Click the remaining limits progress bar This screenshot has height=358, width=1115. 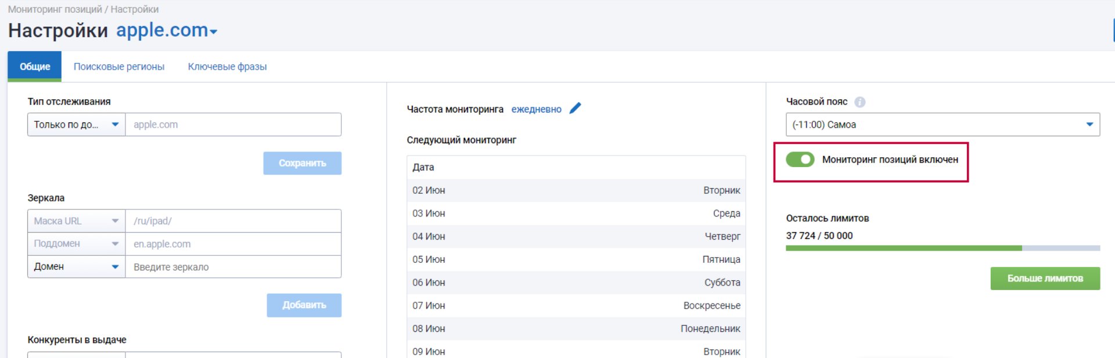point(942,248)
